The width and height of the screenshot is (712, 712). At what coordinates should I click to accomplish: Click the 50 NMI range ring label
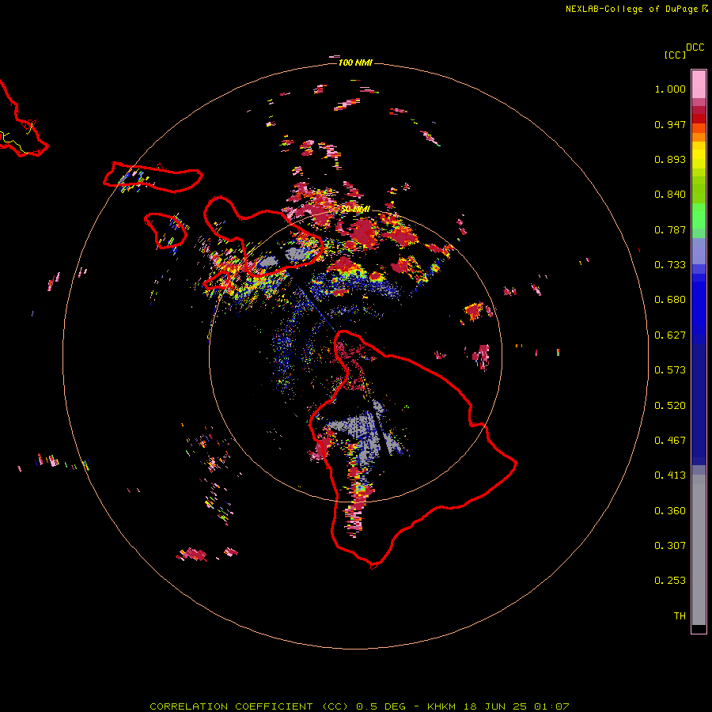(355, 210)
